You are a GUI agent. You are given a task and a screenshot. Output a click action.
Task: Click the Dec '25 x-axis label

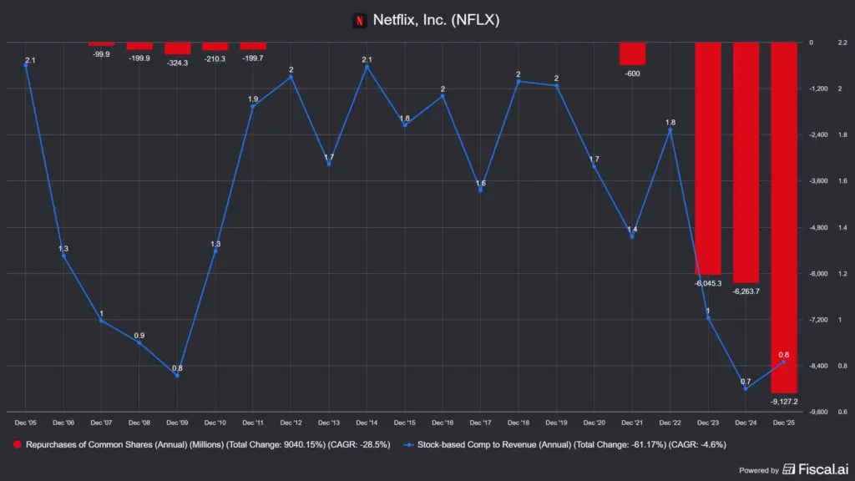pos(783,422)
